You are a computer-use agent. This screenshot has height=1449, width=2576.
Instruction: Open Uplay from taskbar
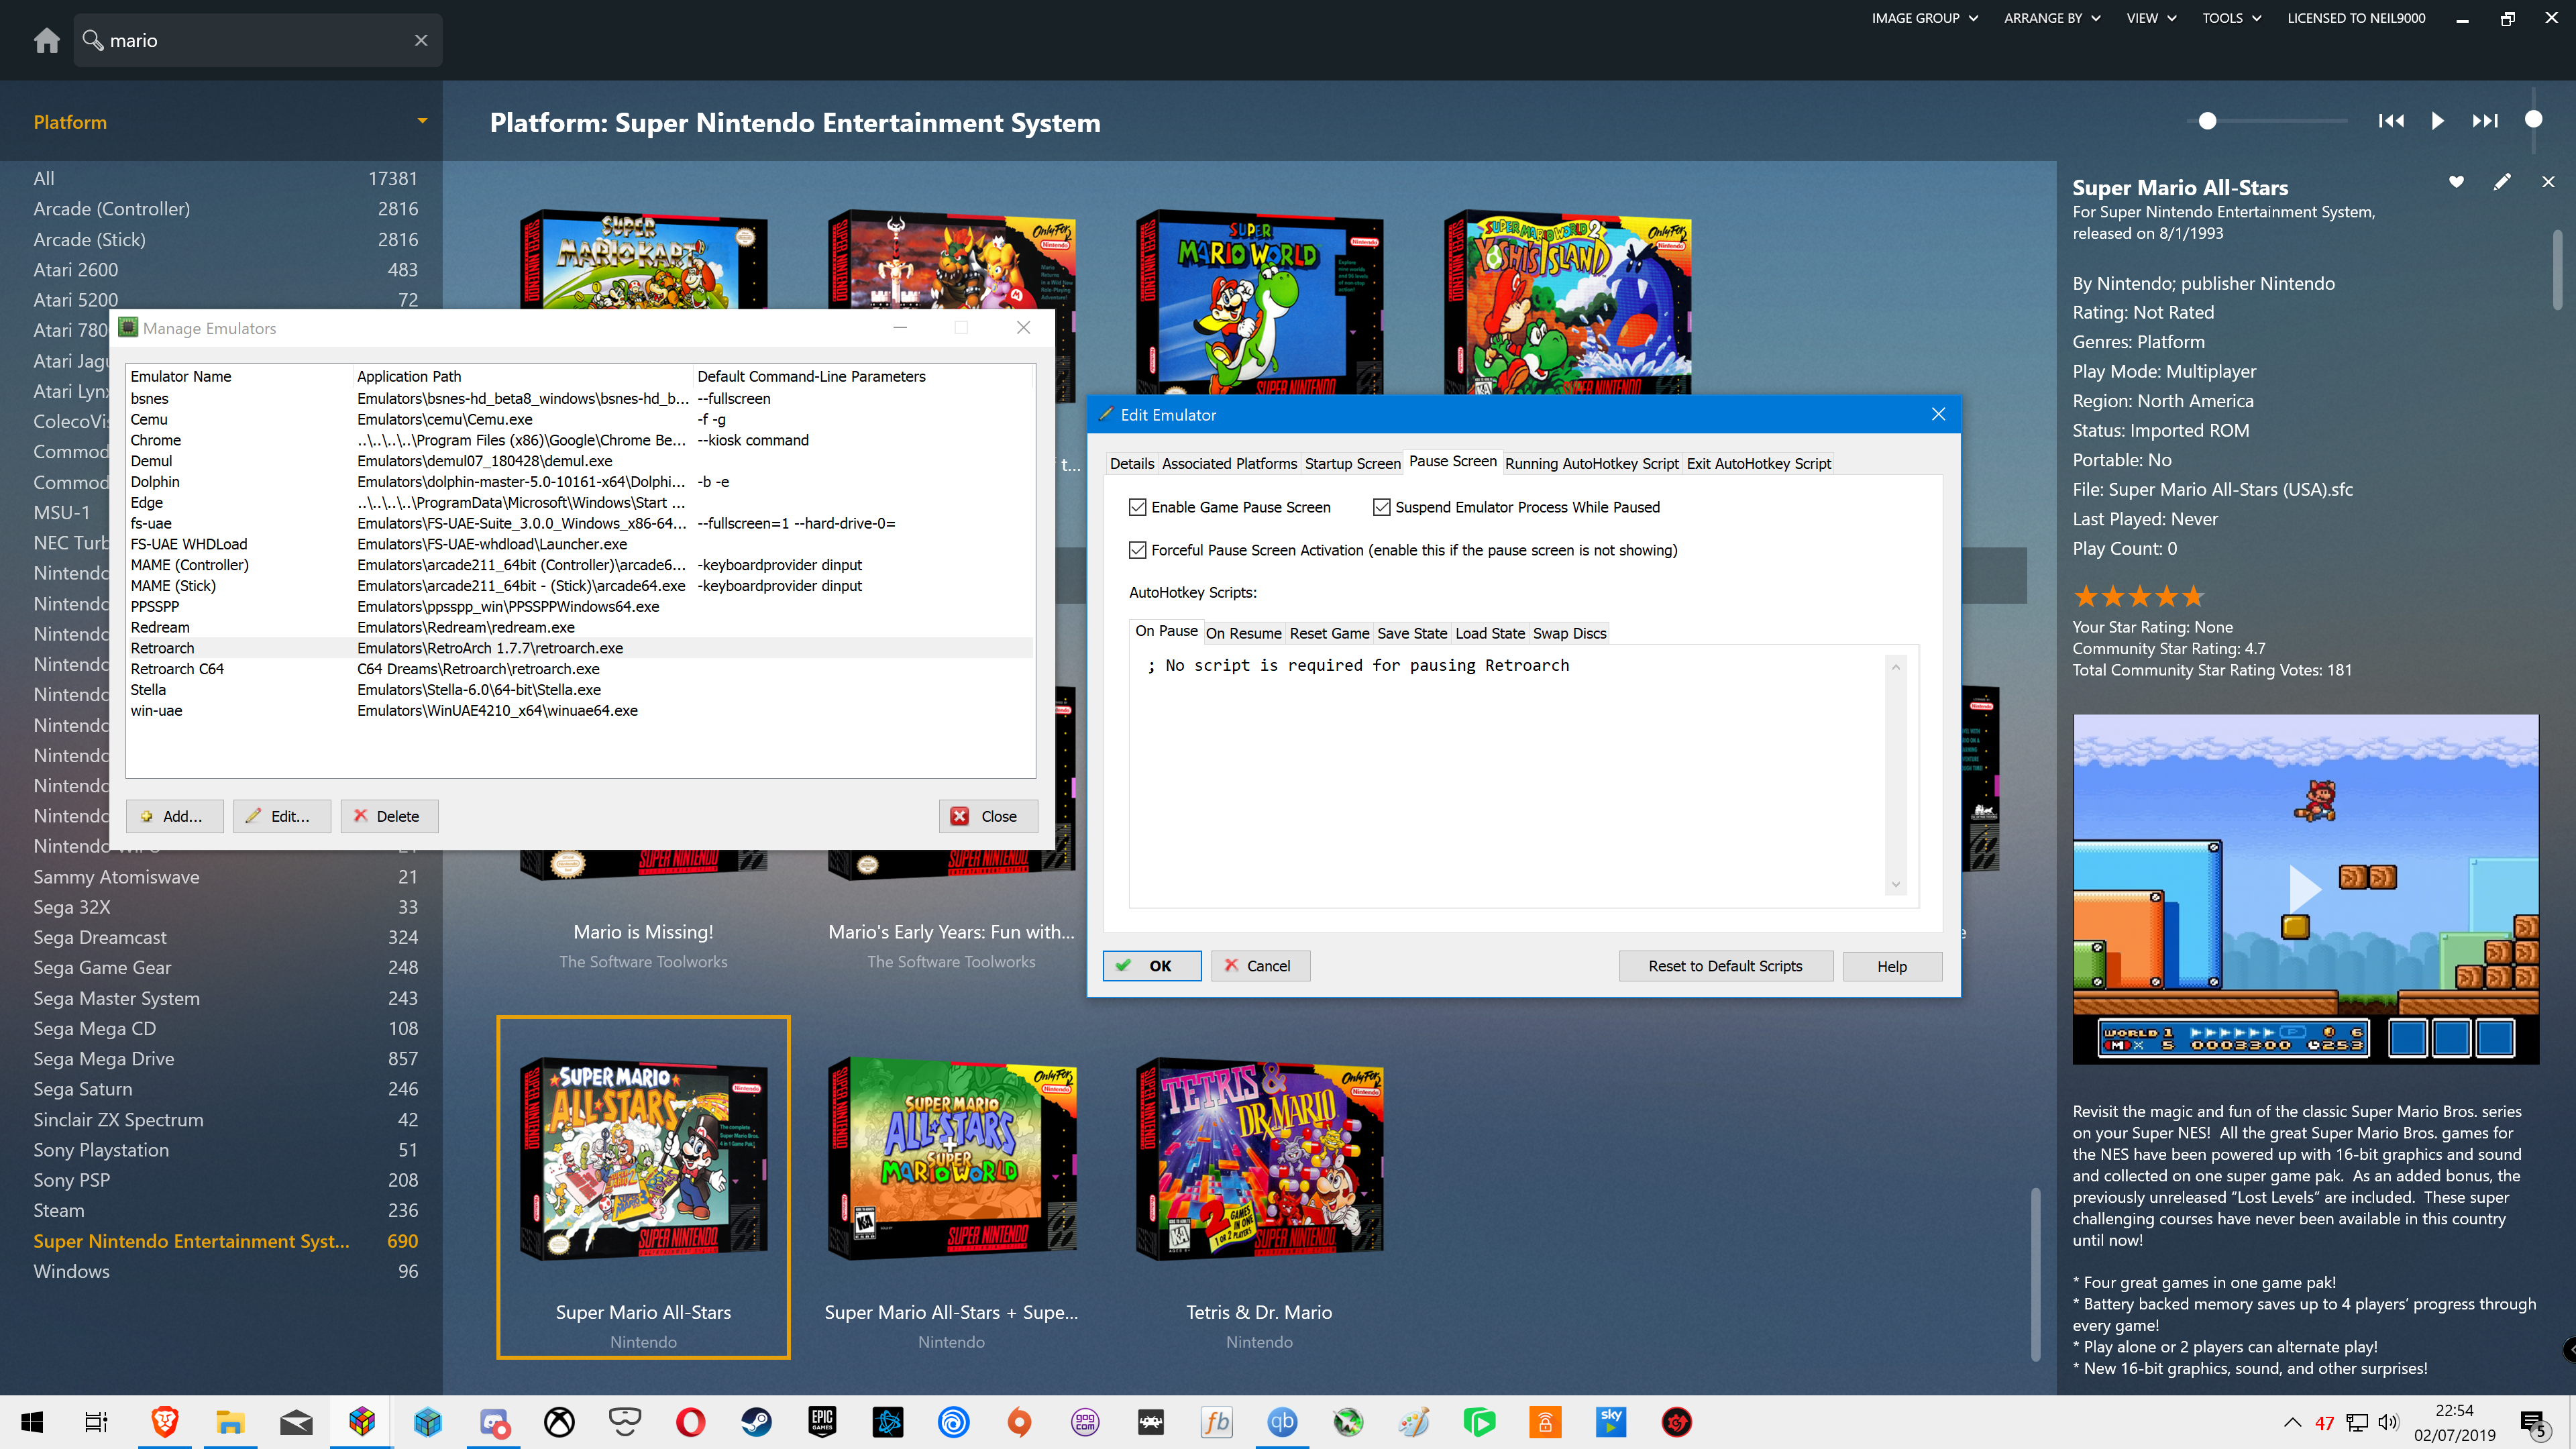pos(953,1422)
